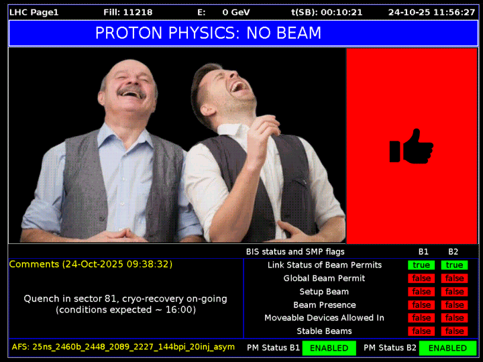The height and width of the screenshot is (362, 483).
Task: Click the date-time stamp in the header
Action: 431,12
